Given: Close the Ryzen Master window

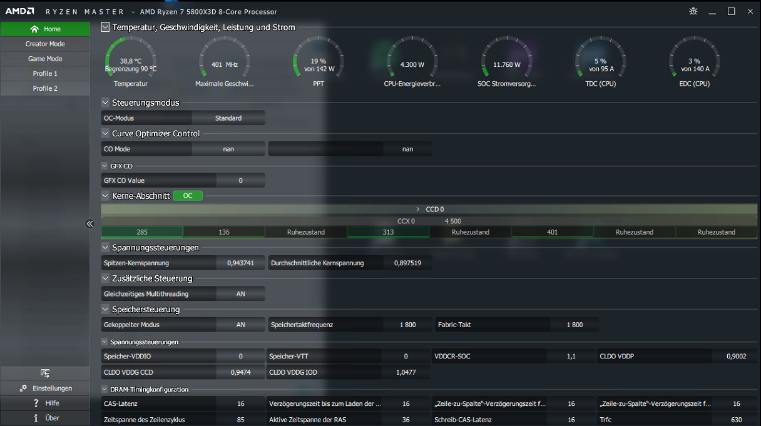Looking at the screenshot, I should pyautogui.click(x=750, y=11).
